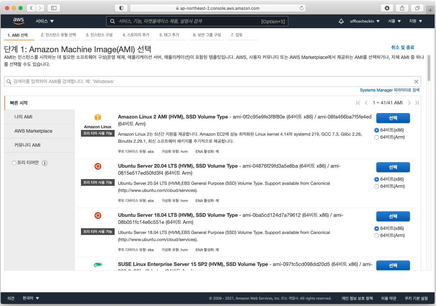
Task: Click 선택 button for Ubuntu Server 20.04
Action: [393, 167]
